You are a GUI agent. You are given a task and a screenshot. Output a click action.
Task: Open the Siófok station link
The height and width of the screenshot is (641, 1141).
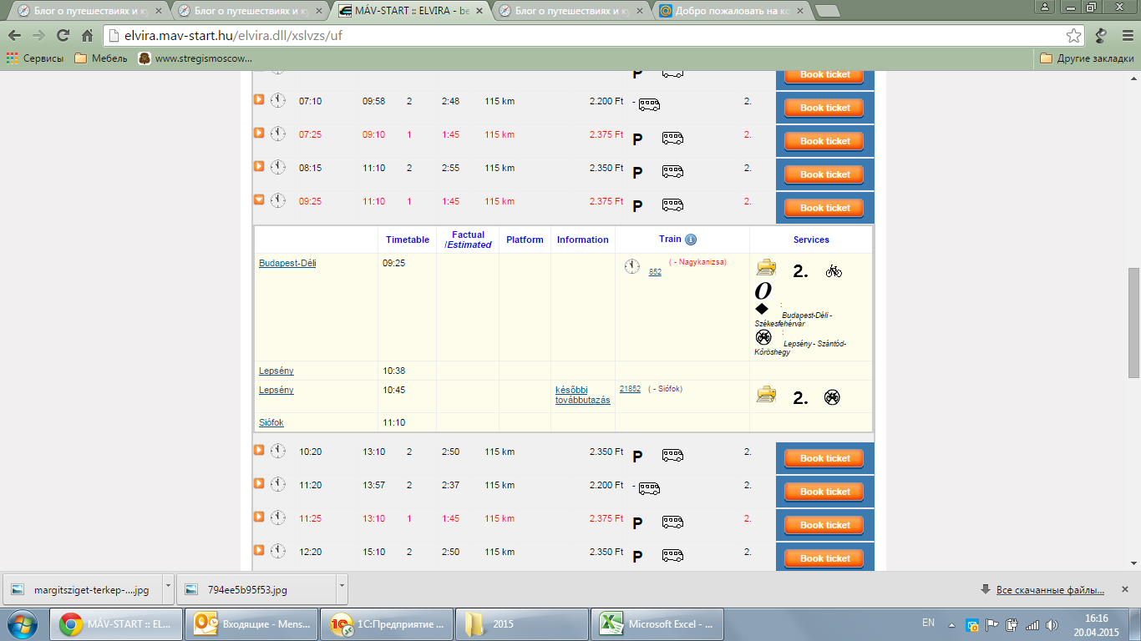[x=271, y=423]
